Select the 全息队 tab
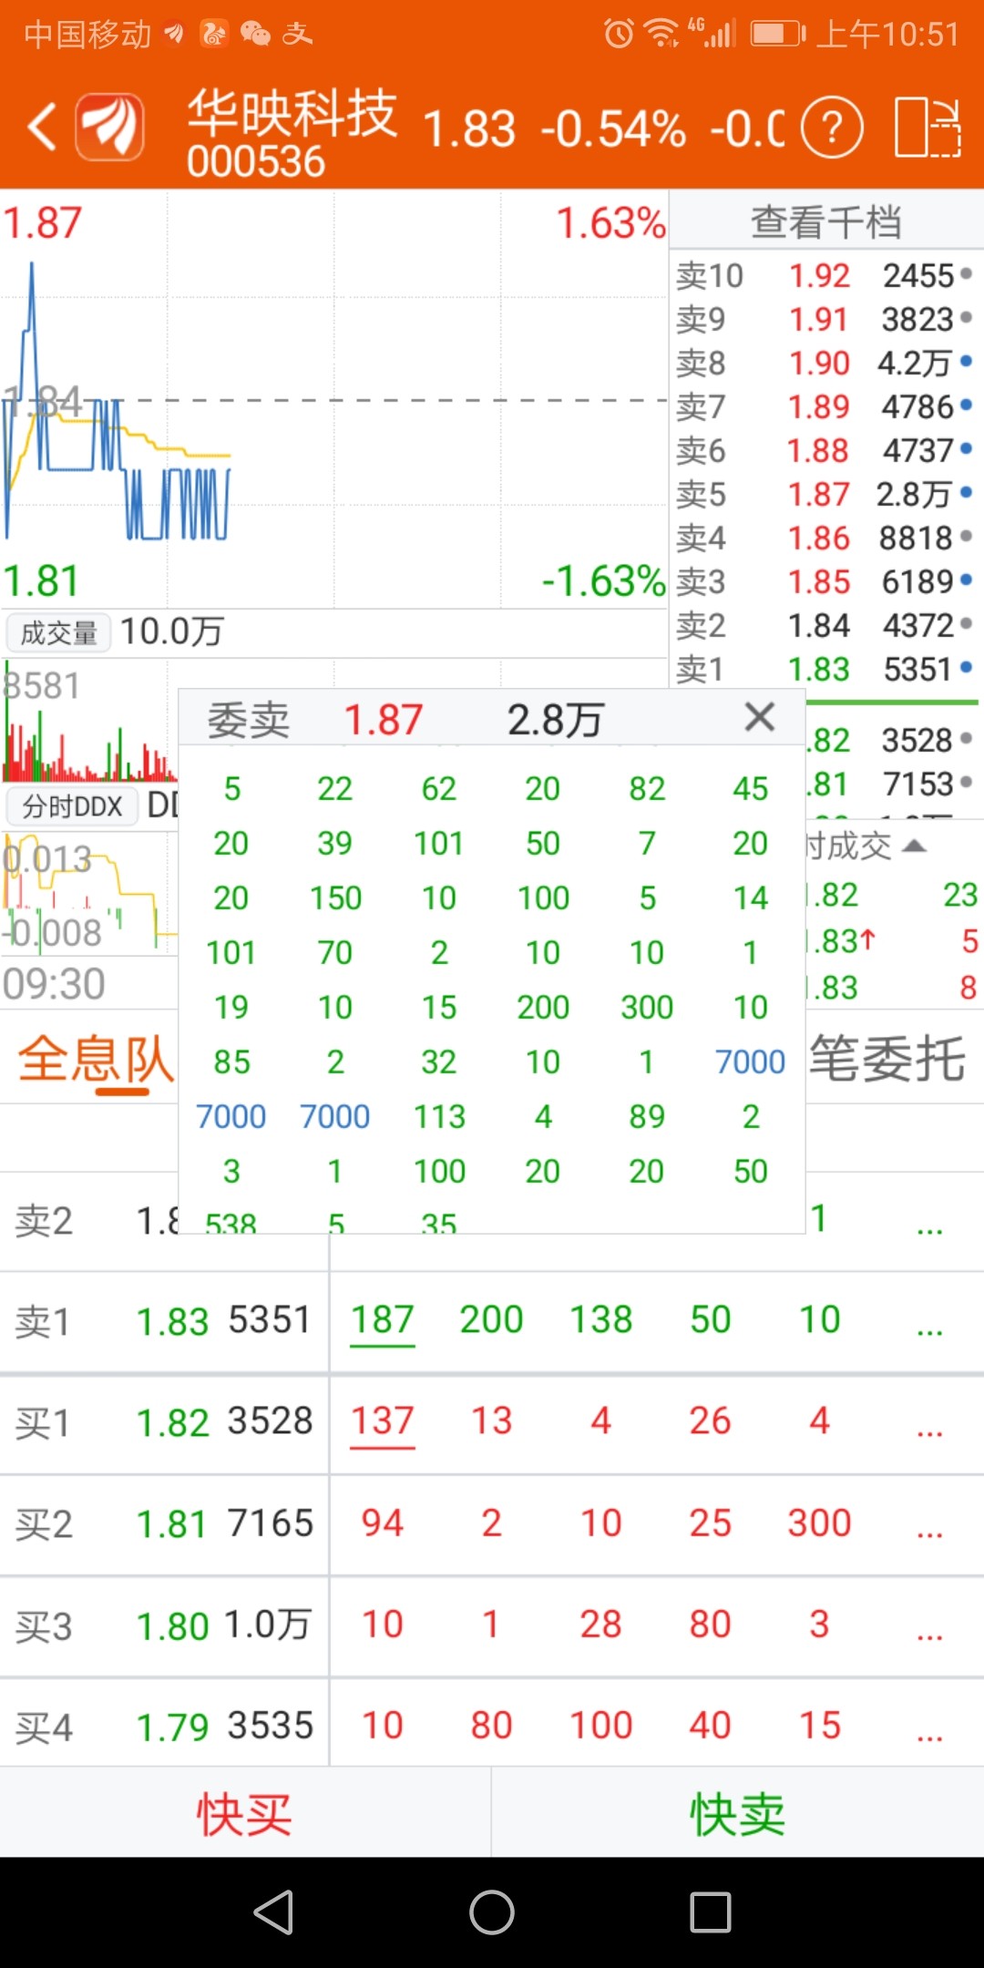The width and height of the screenshot is (984, 1968). coord(96,1060)
